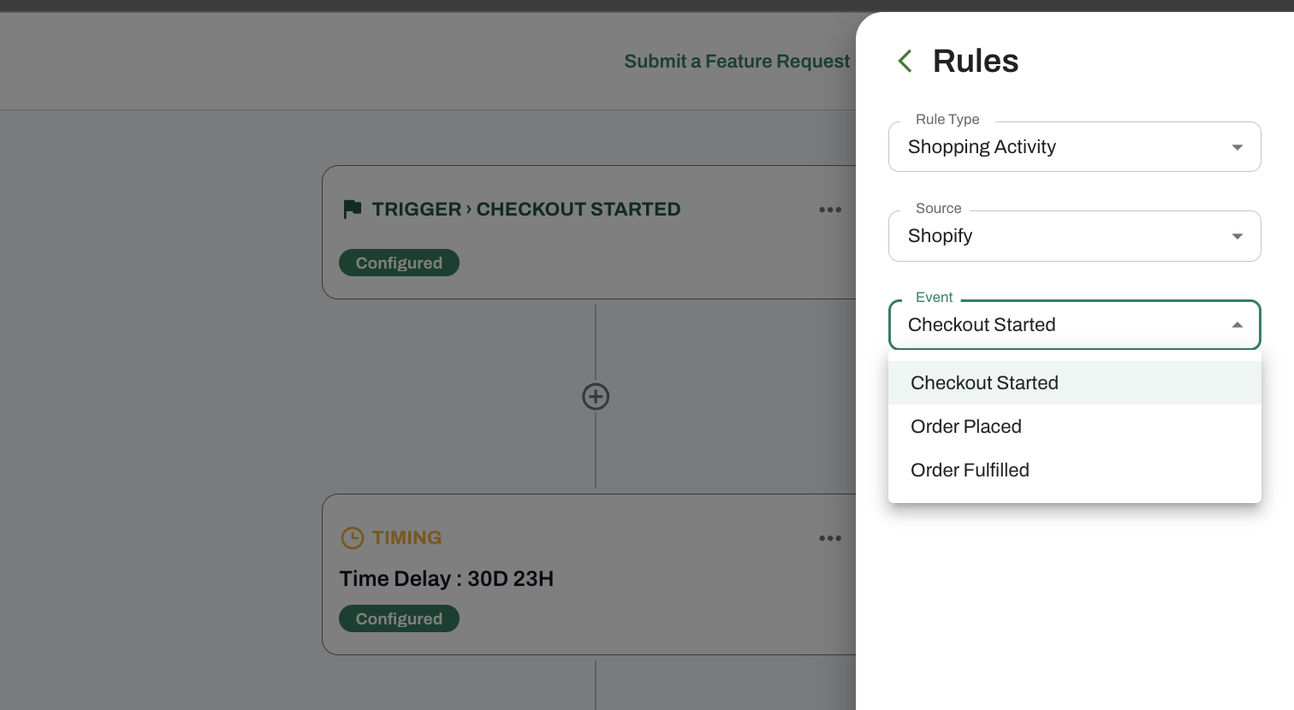Image resolution: width=1294 pixels, height=710 pixels.
Task: Click the flag icon on the Trigger card
Action: click(x=352, y=209)
